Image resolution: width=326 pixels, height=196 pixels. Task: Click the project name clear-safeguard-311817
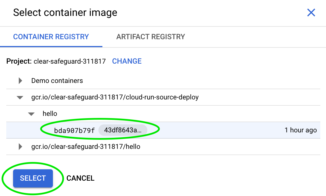(70, 61)
